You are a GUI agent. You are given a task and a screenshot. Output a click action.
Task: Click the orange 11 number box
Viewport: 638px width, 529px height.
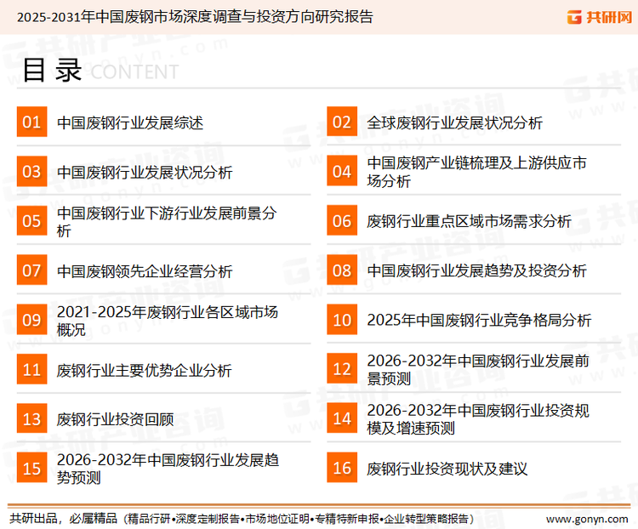click(x=31, y=369)
